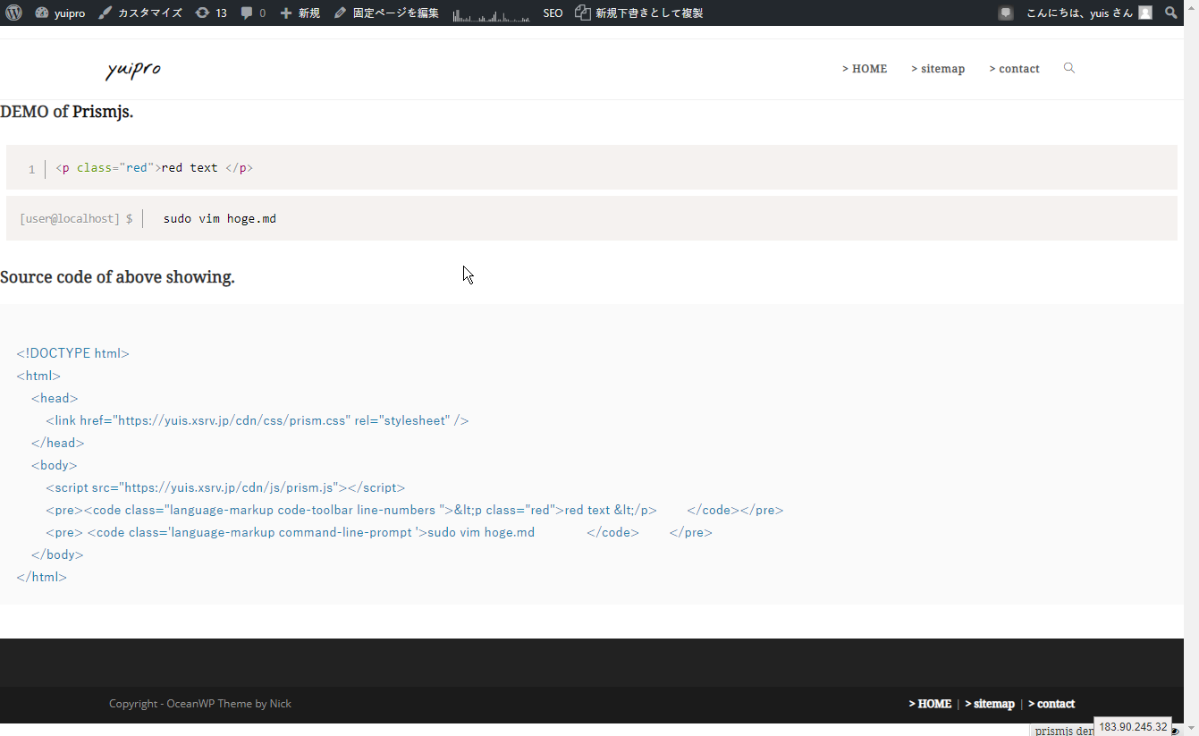Open the comments bubble icon
This screenshot has width=1199, height=736.
(253, 13)
